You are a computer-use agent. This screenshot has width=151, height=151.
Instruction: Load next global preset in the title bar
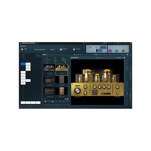point(102,43)
